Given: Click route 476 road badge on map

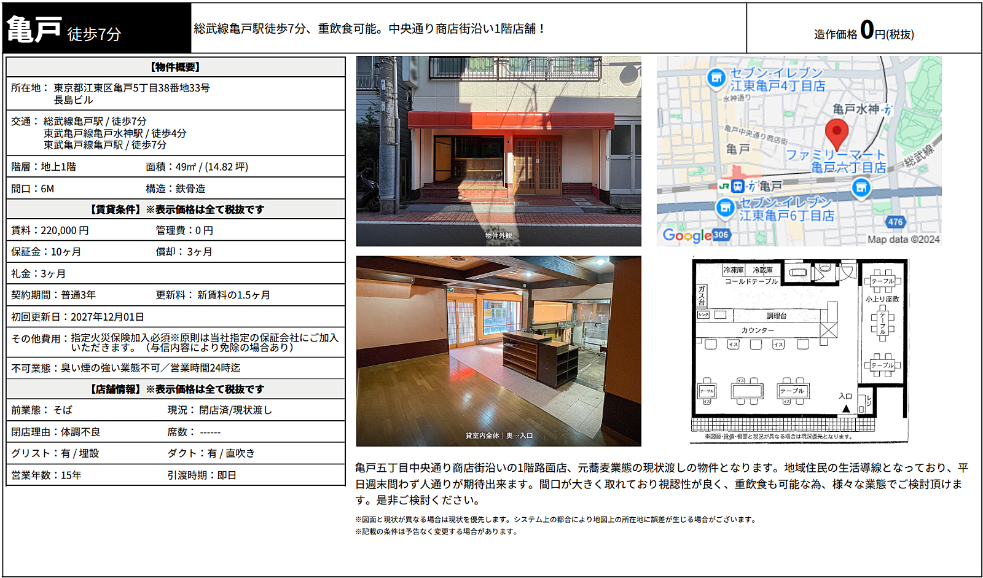Looking at the screenshot, I should [895, 222].
